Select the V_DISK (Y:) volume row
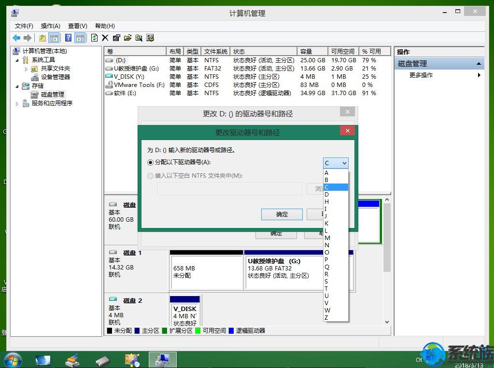Image resolution: width=494 pixels, height=368 pixels. [x=247, y=77]
